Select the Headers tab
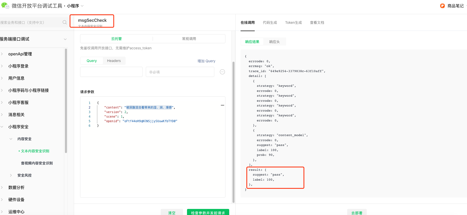This screenshot has height=215, width=467. tap(114, 61)
